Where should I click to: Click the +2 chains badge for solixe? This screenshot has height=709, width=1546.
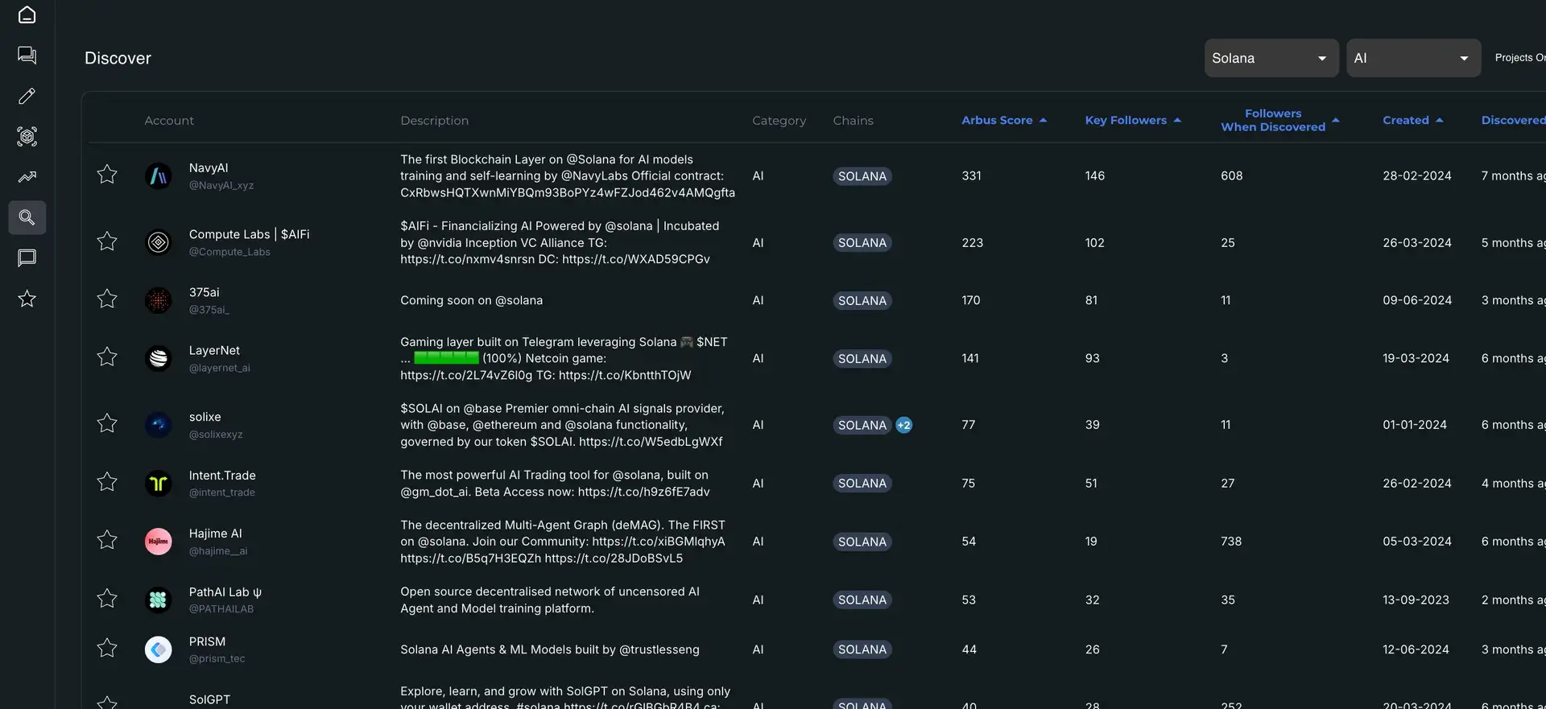click(904, 425)
